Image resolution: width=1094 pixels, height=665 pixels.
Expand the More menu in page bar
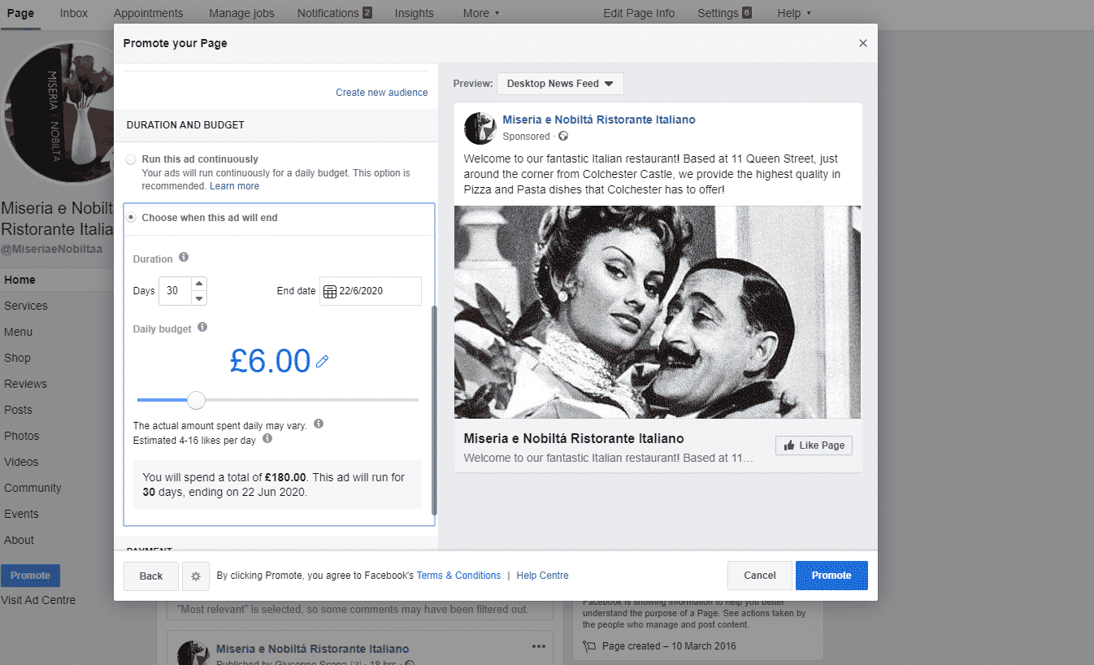pyautogui.click(x=481, y=13)
